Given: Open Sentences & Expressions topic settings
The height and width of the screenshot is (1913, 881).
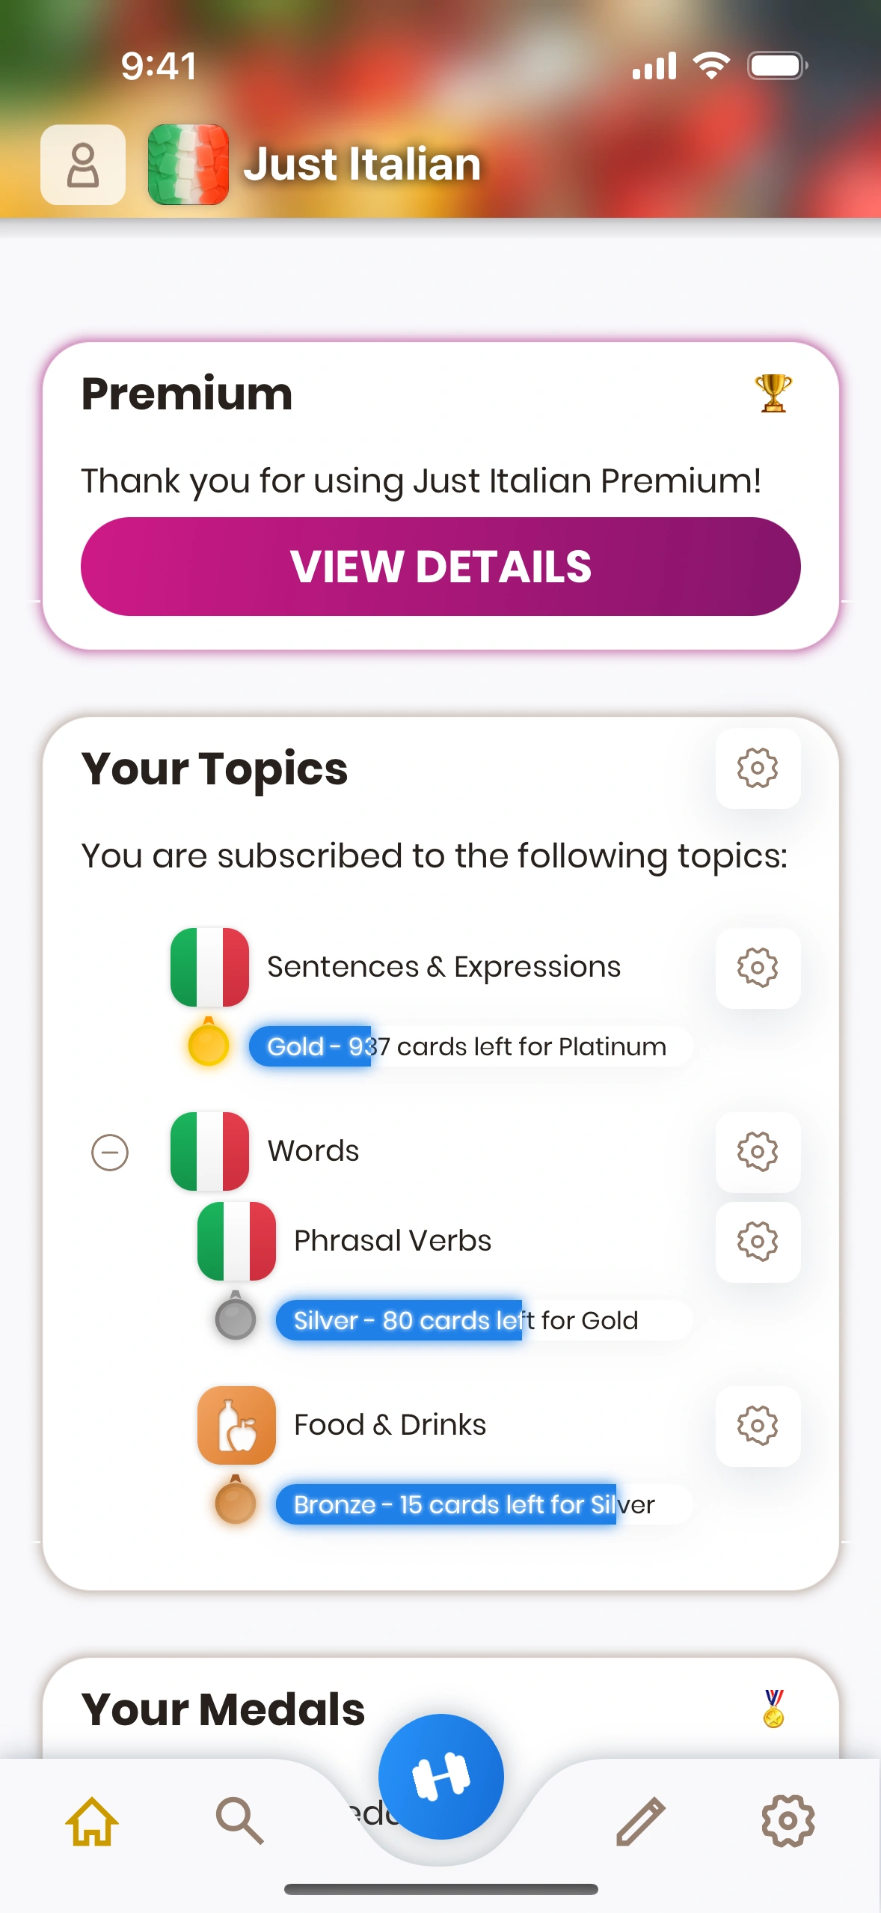Looking at the screenshot, I should (758, 968).
